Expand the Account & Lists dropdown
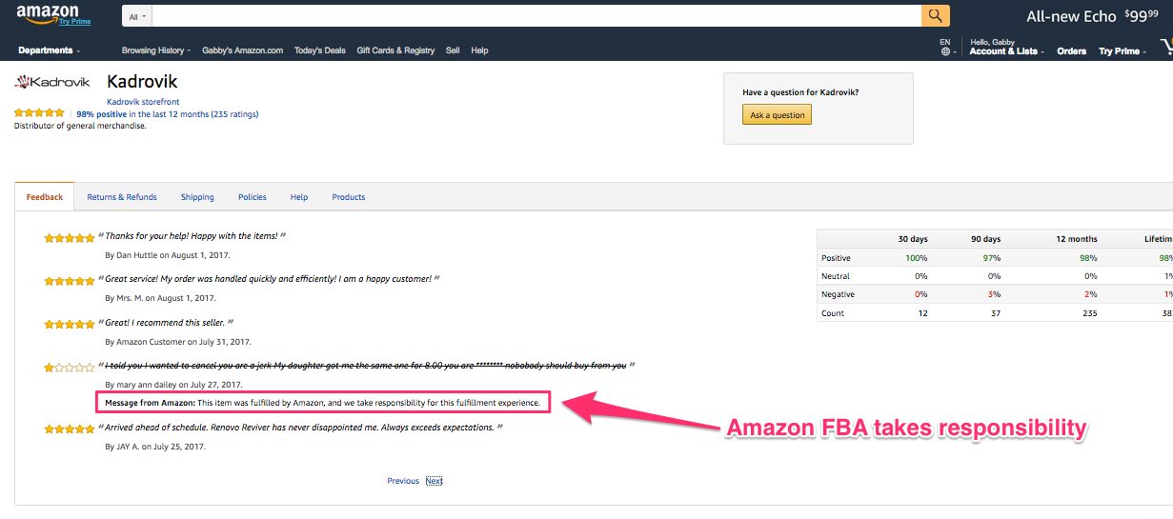The height and width of the screenshot is (519, 1173). 1007,51
